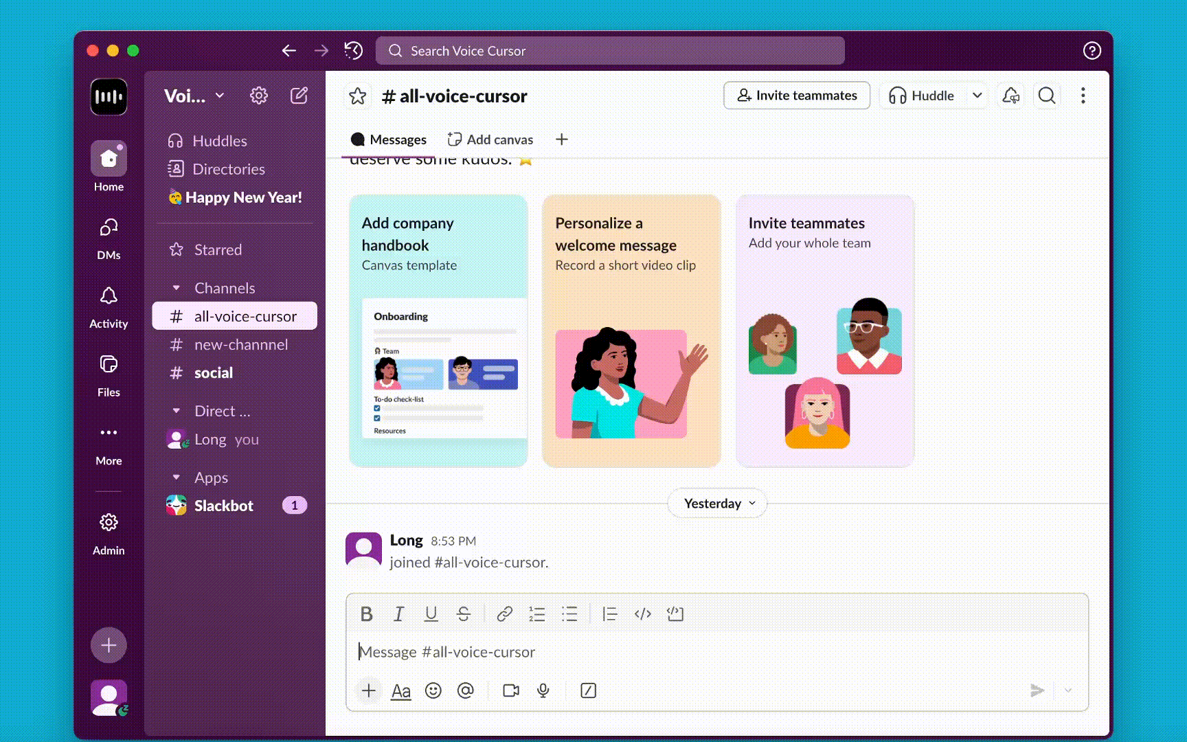Click the Invite teammates button
Image resolution: width=1187 pixels, height=742 pixels.
tap(796, 95)
